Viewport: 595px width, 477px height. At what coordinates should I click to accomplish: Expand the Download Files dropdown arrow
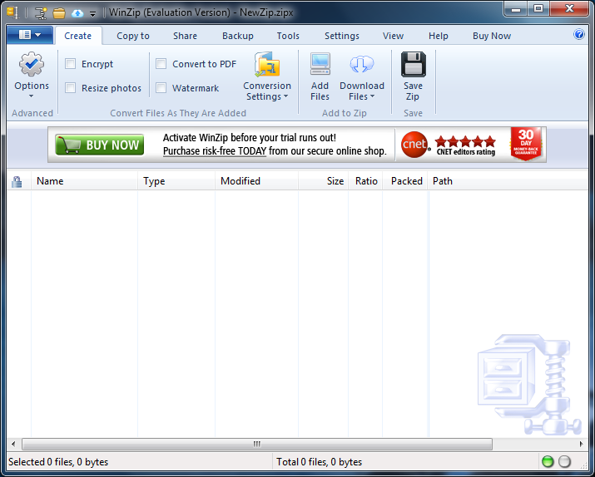point(372,96)
